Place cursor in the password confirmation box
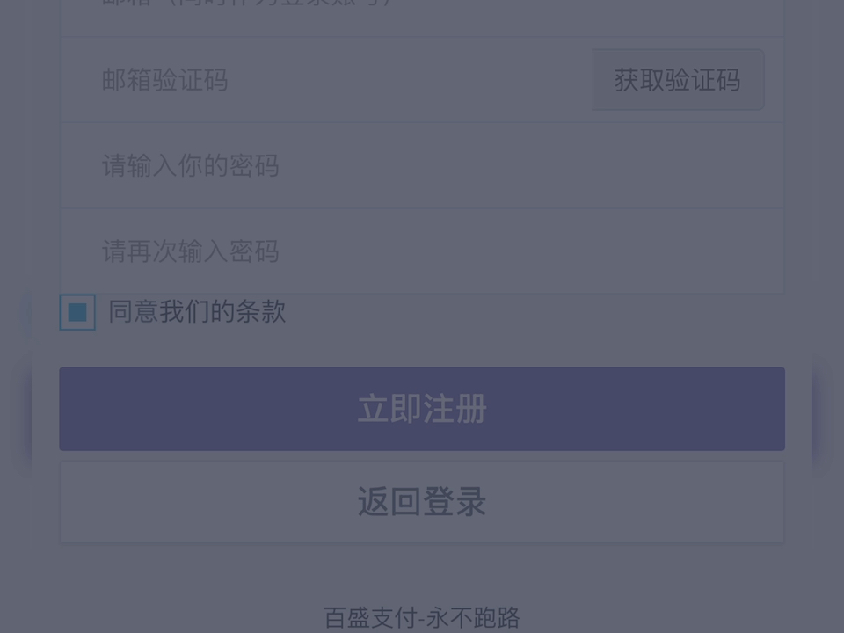 pyautogui.click(x=422, y=251)
